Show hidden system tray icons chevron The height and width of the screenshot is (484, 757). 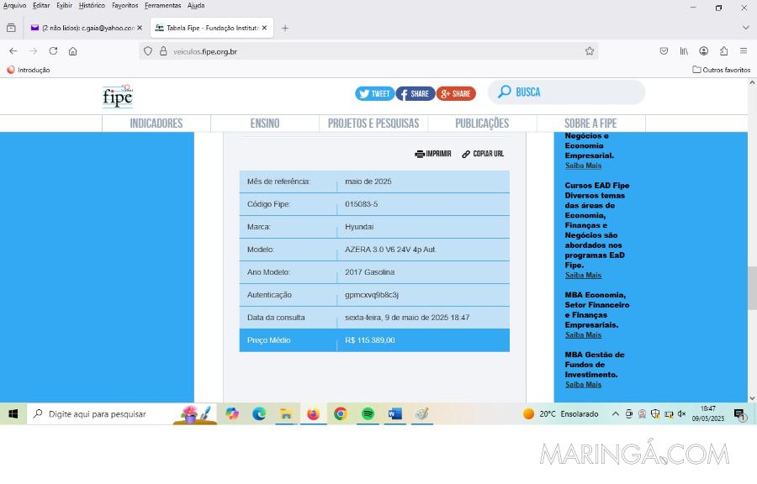click(616, 413)
